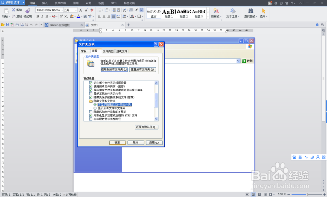The width and height of the screenshot is (327, 197).
Task: Click the Format Painter (格式刷) brush icon
Action: coord(27,11)
